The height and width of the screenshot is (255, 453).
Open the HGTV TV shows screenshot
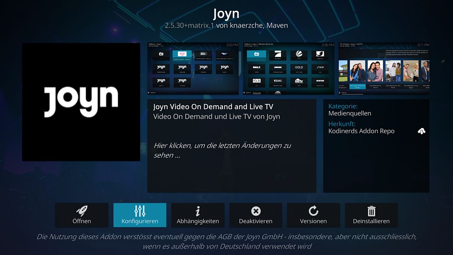(384, 69)
